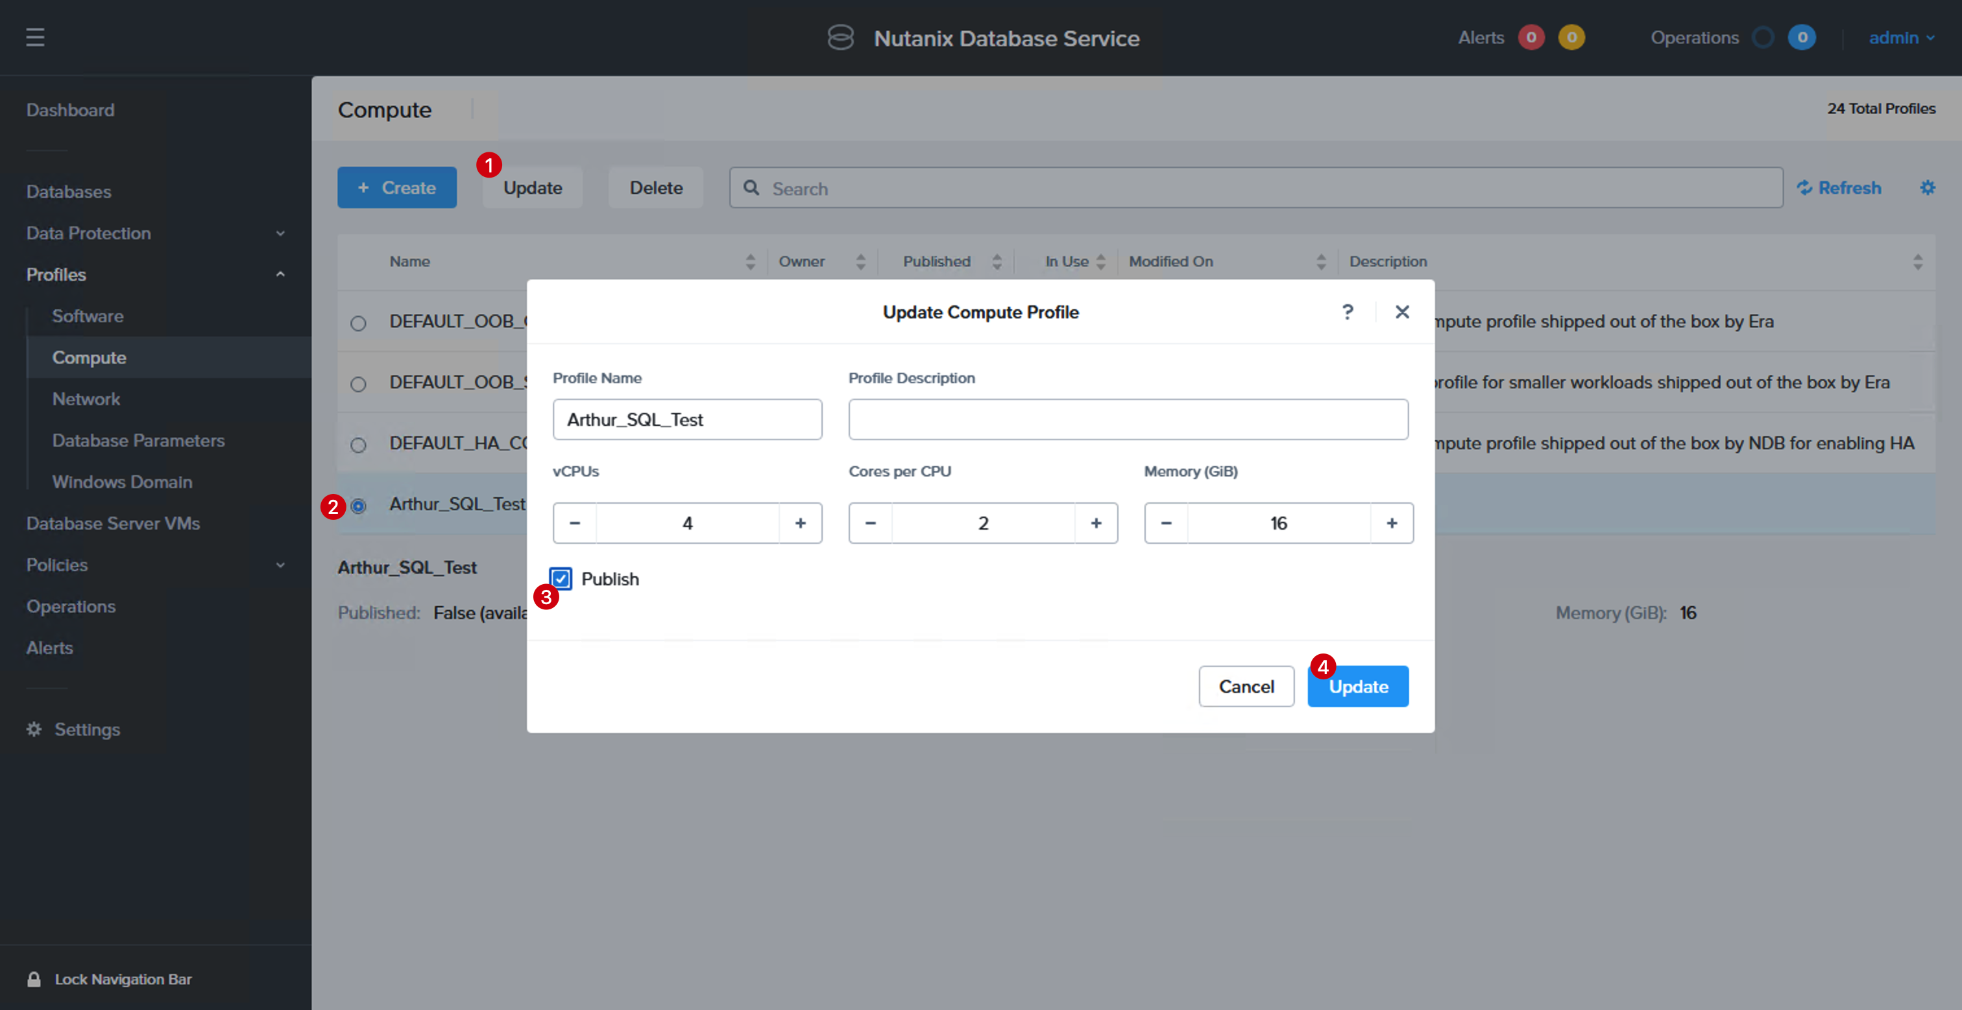Refresh the compute profiles list
Viewport: 1962px width, 1010px height.
[1839, 187]
